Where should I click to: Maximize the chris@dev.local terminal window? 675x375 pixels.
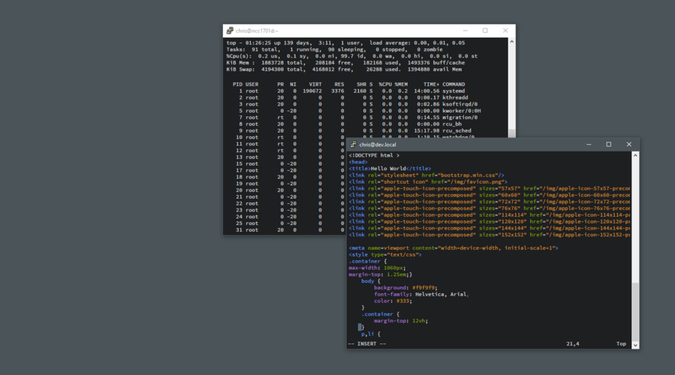click(x=609, y=145)
